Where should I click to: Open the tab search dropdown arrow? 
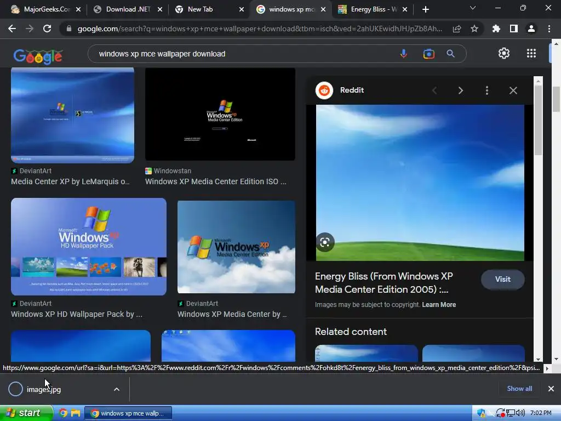[x=473, y=8]
